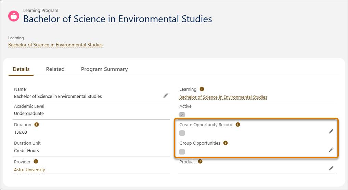Viewport: 348px width, 190px height.
Task: Click the Duration Unit field label
Action: coord(27,143)
